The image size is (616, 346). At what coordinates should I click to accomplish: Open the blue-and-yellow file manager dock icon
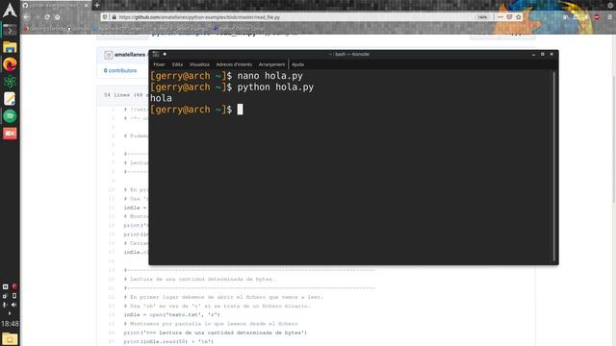[10, 47]
